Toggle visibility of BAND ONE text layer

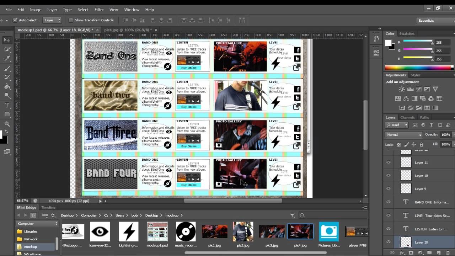(x=388, y=202)
